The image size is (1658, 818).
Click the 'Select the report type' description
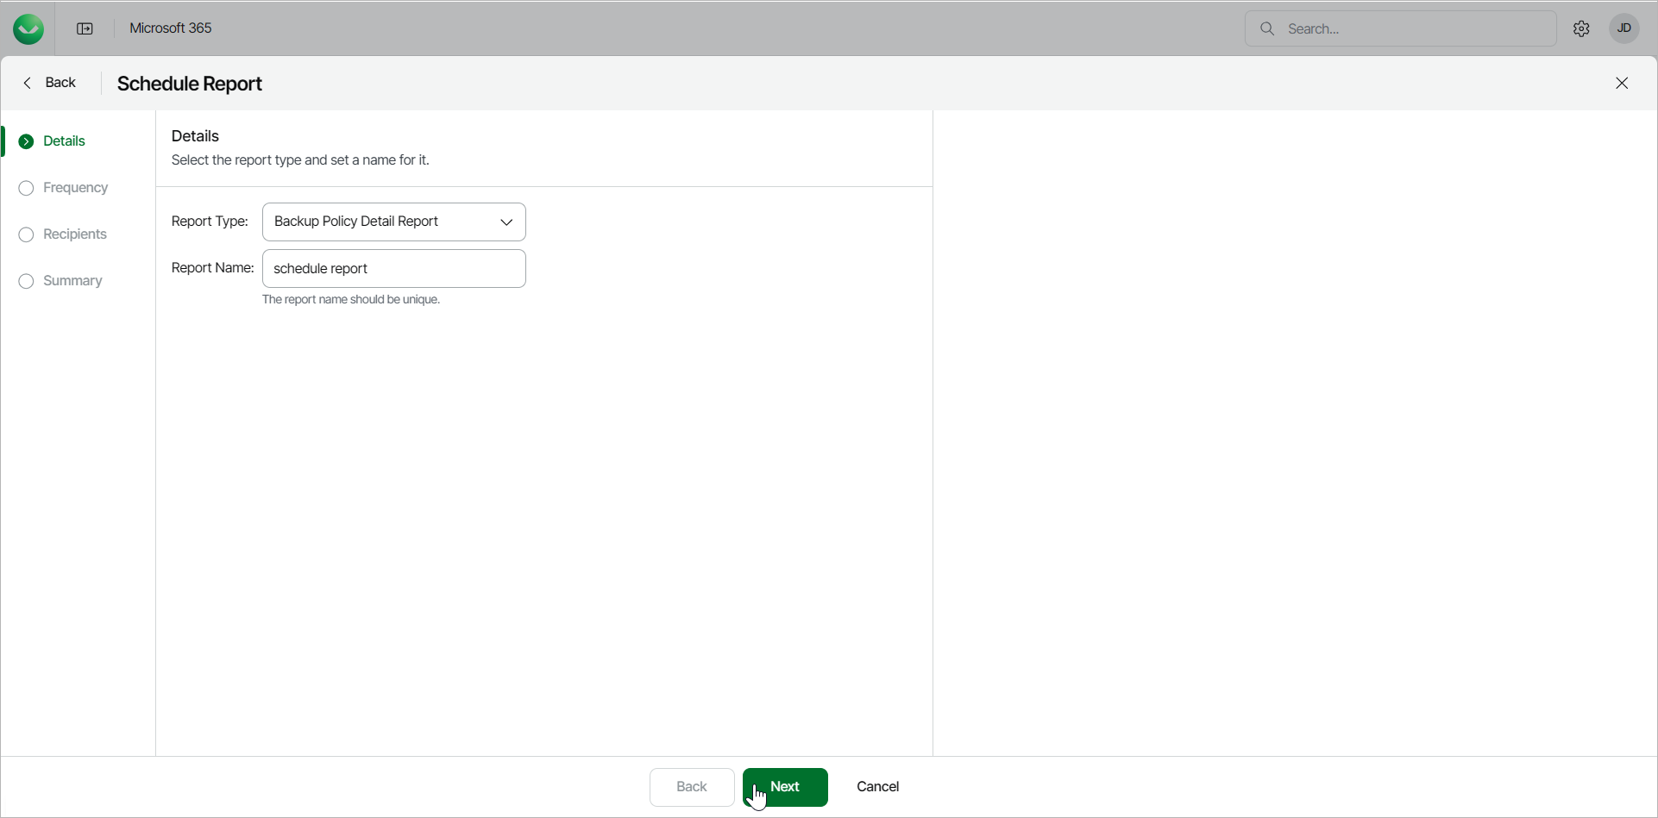click(300, 160)
